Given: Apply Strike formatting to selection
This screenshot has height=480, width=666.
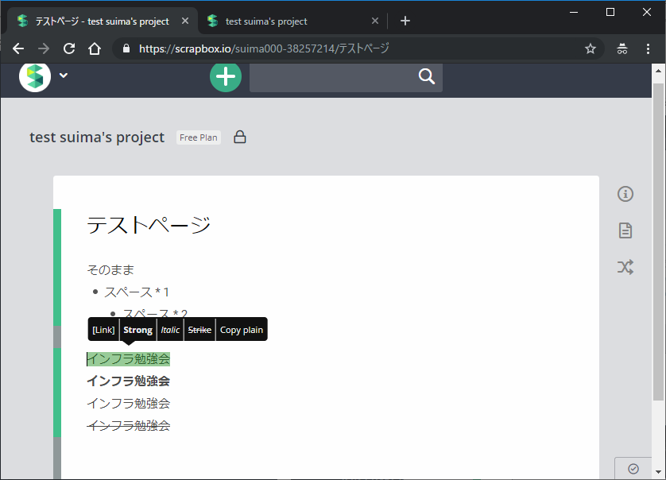Looking at the screenshot, I should point(199,330).
